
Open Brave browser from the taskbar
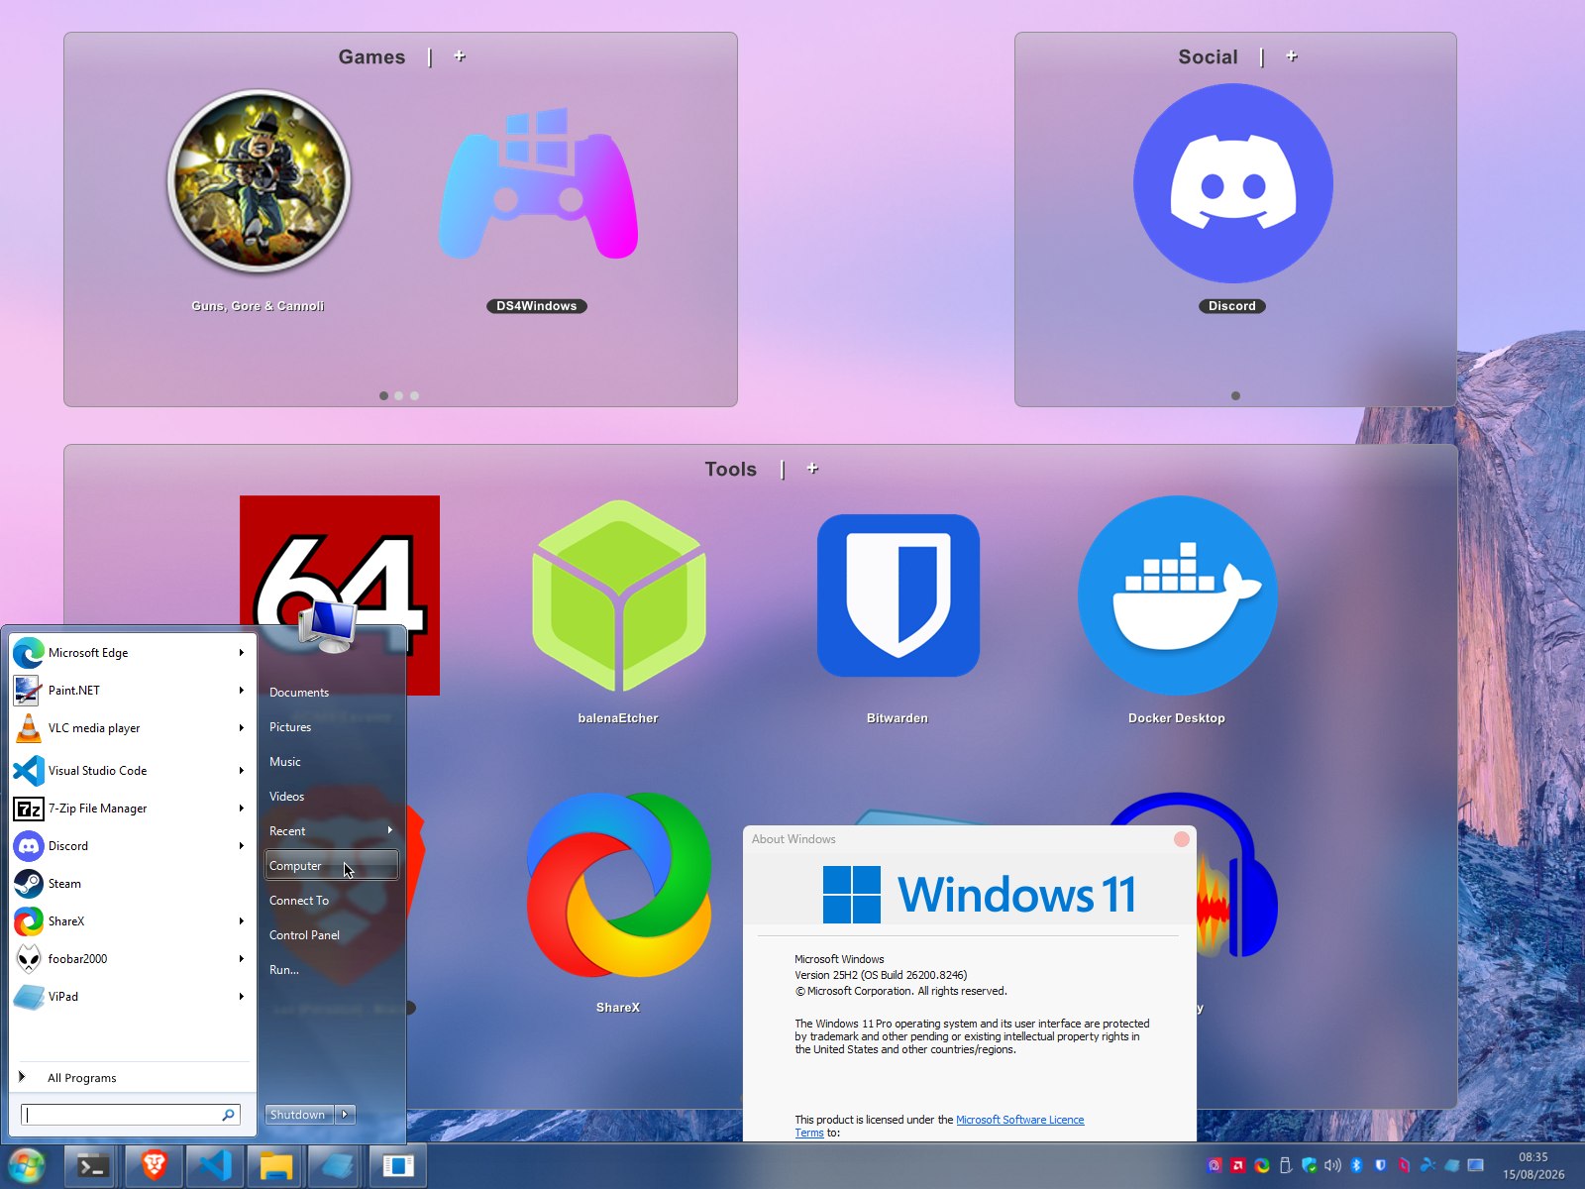coord(155,1166)
